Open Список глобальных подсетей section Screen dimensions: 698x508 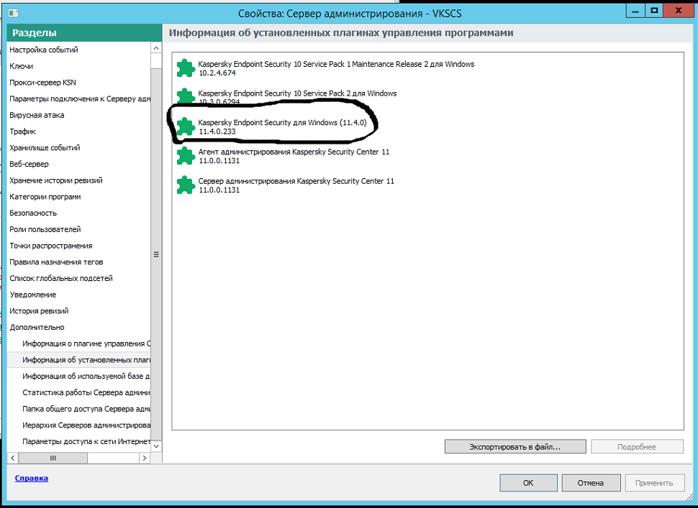(61, 278)
